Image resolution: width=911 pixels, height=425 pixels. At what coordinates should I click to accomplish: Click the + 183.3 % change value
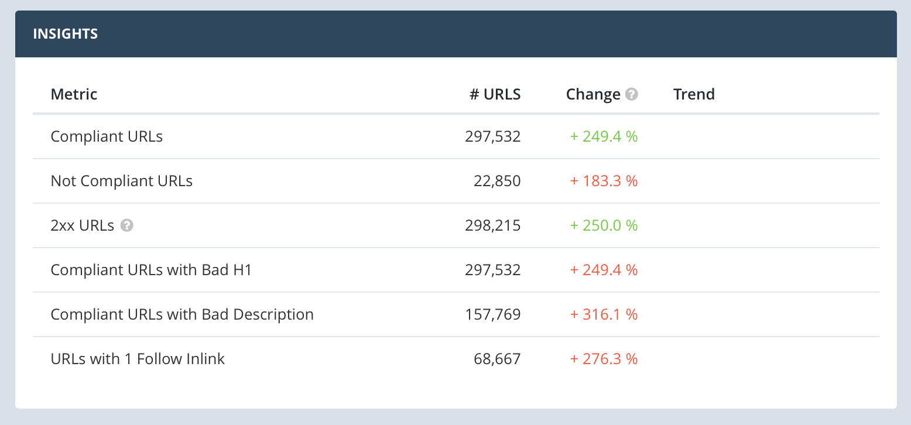point(604,181)
